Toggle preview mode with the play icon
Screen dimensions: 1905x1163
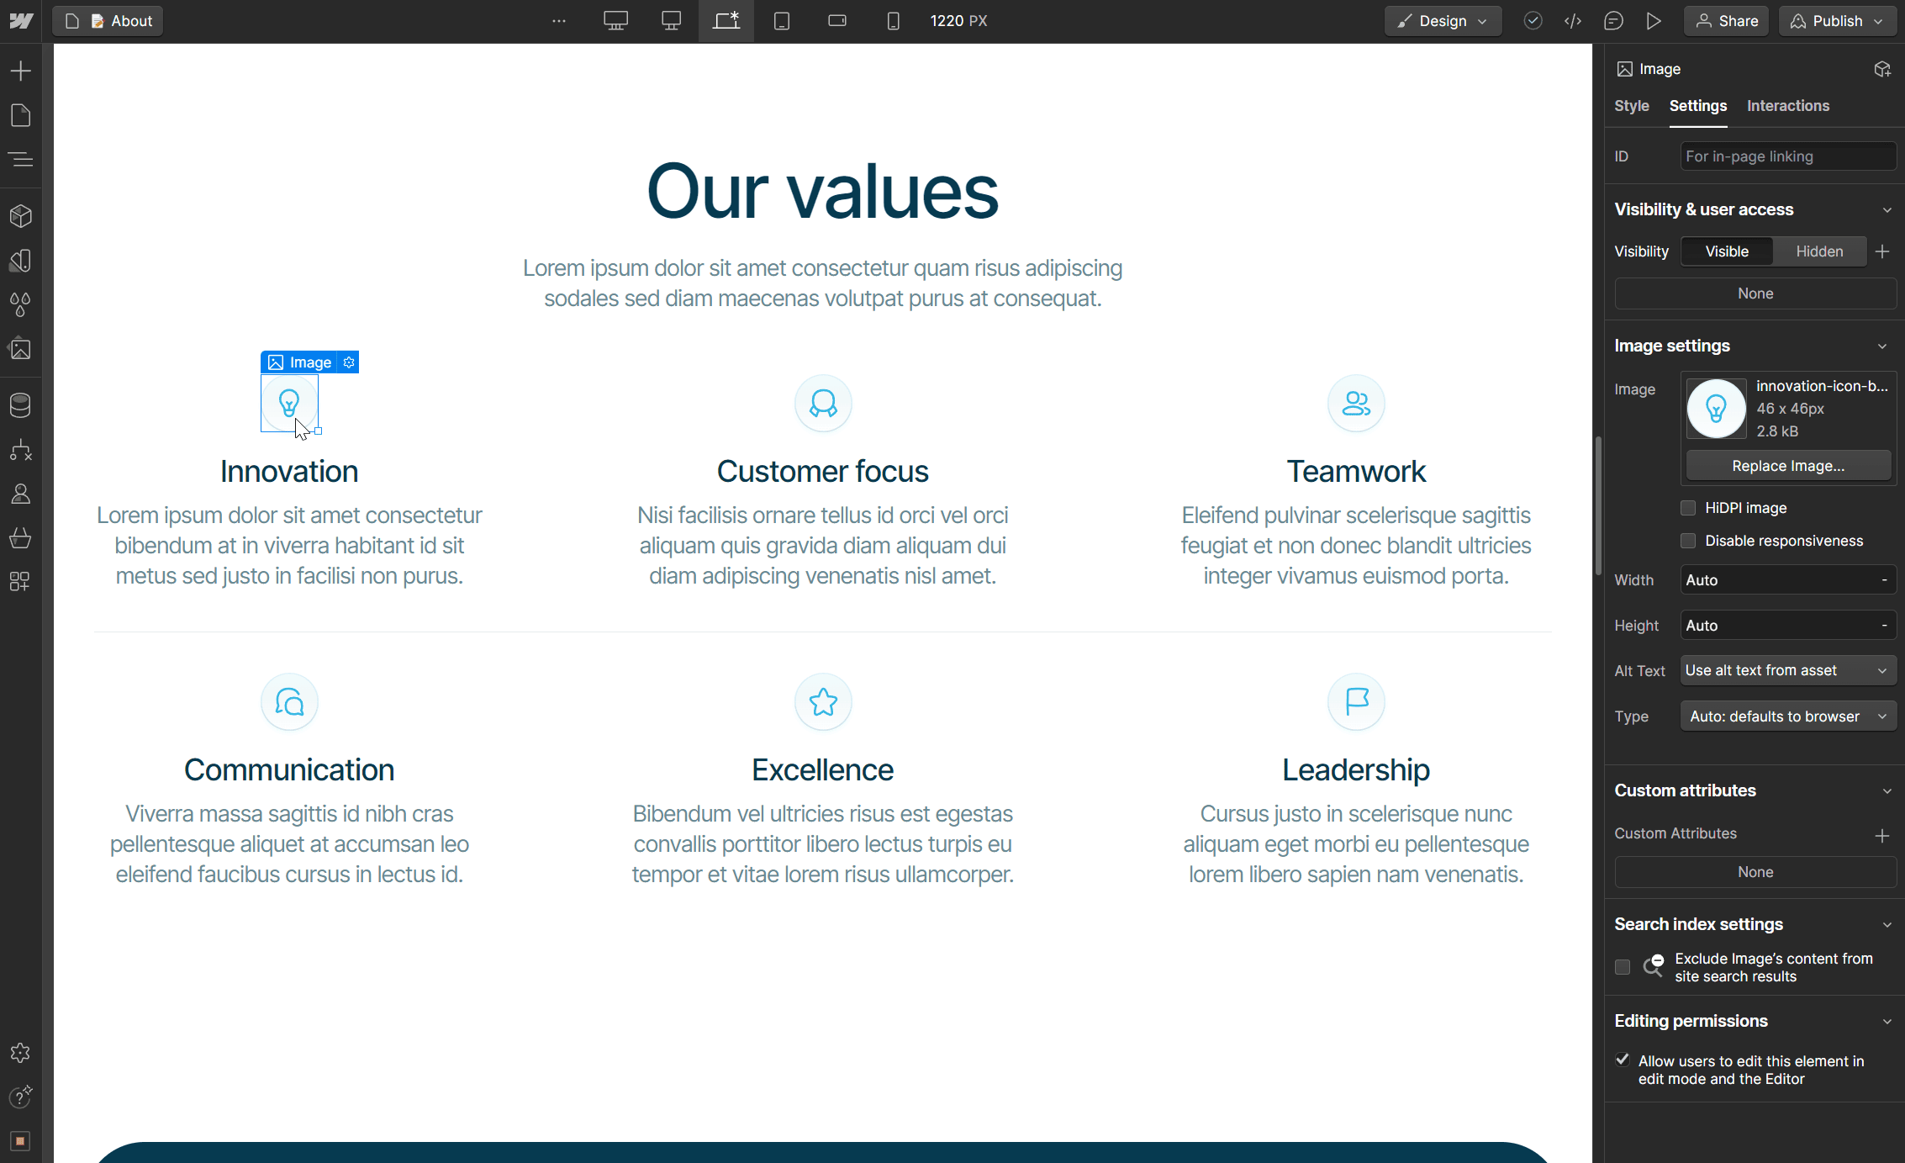1653,21
